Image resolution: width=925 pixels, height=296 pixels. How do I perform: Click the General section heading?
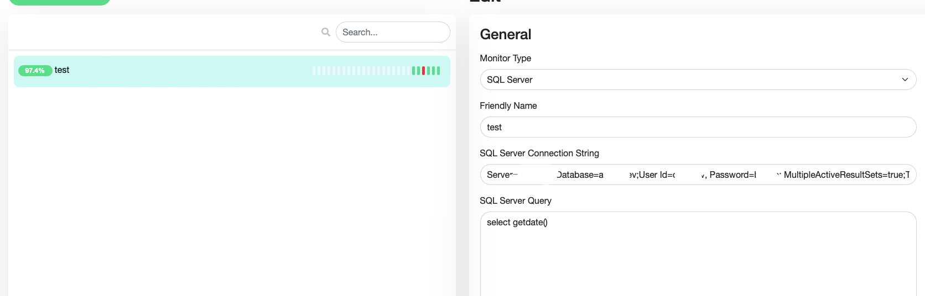click(x=505, y=34)
